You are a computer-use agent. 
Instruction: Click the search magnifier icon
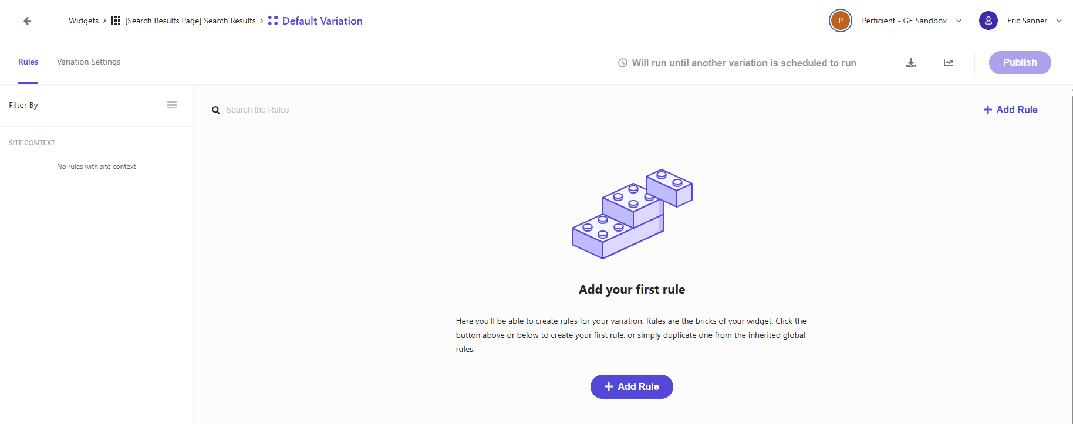216,110
